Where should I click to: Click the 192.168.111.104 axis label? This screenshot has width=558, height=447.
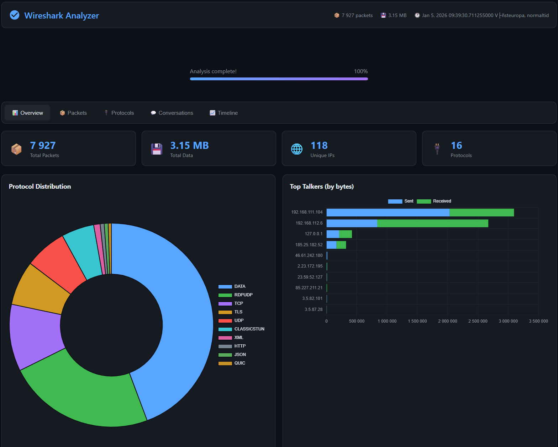click(307, 212)
